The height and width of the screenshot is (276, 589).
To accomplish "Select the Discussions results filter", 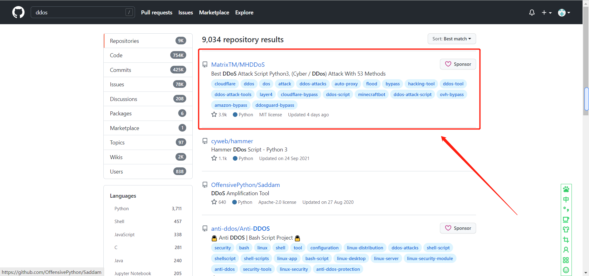I will point(148,99).
